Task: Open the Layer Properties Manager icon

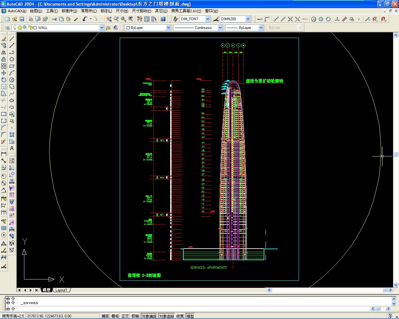Action: 7,28
